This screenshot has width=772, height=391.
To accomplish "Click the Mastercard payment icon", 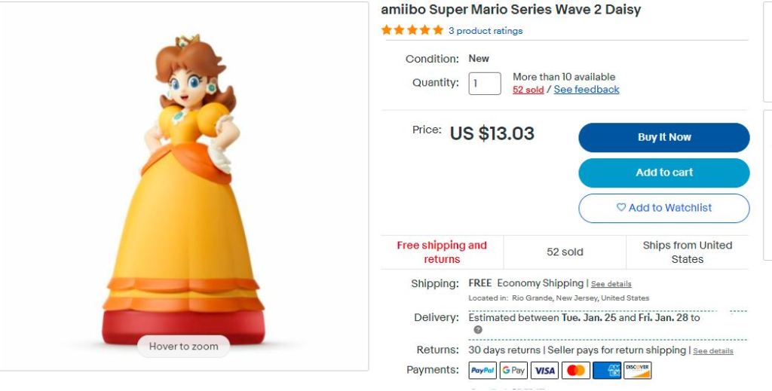I will (575, 371).
